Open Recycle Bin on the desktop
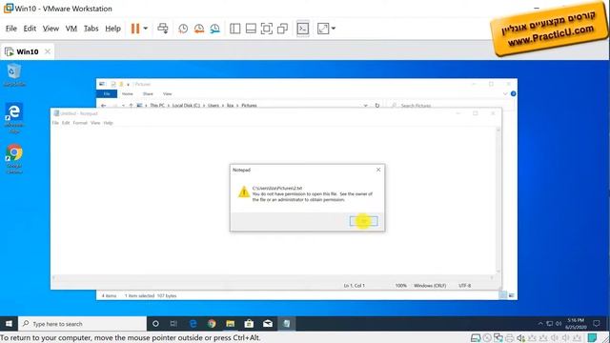The height and width of the screenshot is (343, 610). 14,75
